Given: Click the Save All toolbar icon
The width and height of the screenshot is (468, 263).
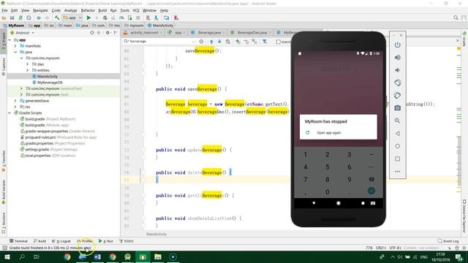Looking at the screenshot, I should click(12, 18).
